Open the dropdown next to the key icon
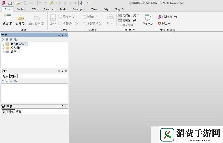This screenshot has width=223, height=143. [x=56, y=3]
